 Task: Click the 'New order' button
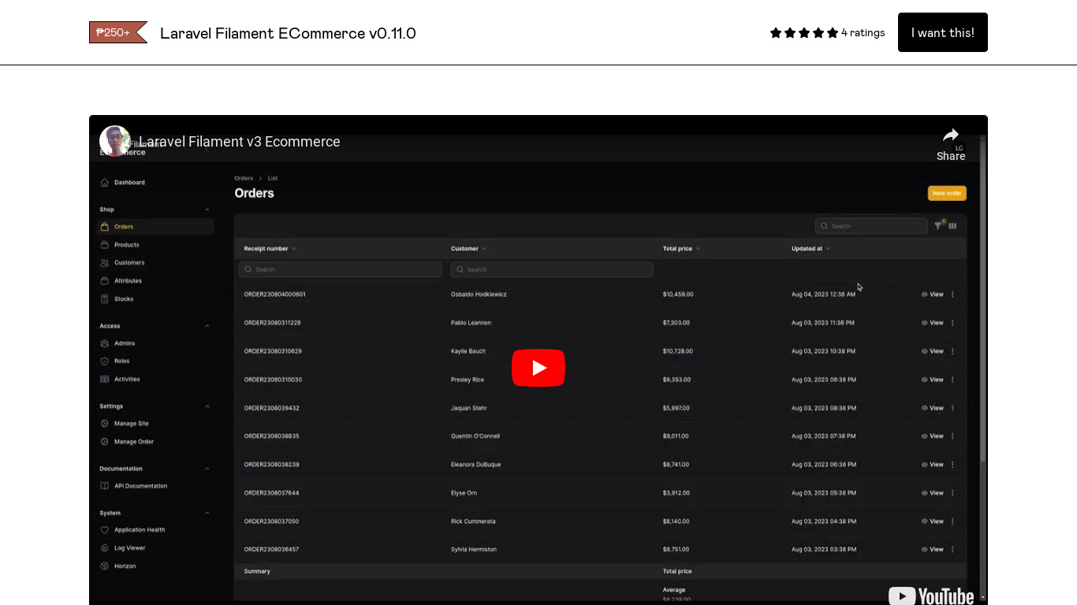947,193
